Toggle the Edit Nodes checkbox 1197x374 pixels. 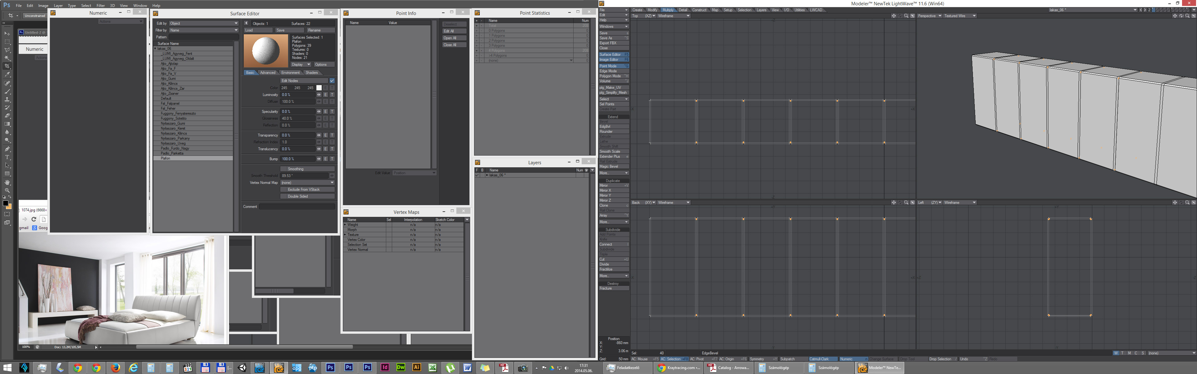(x=332, y=81)
